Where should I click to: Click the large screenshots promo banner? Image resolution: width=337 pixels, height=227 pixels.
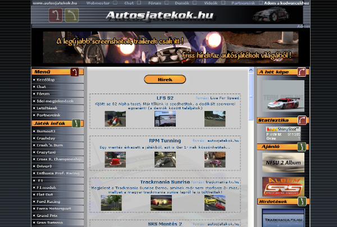(171, 48)
